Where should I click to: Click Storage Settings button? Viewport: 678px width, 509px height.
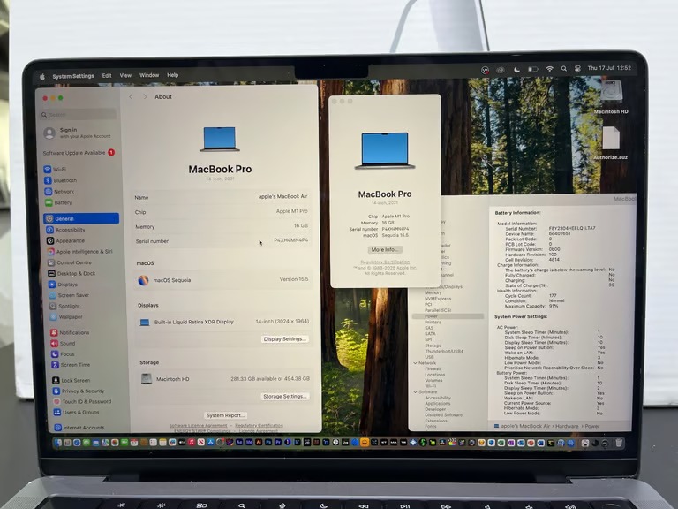click(285, 397)
